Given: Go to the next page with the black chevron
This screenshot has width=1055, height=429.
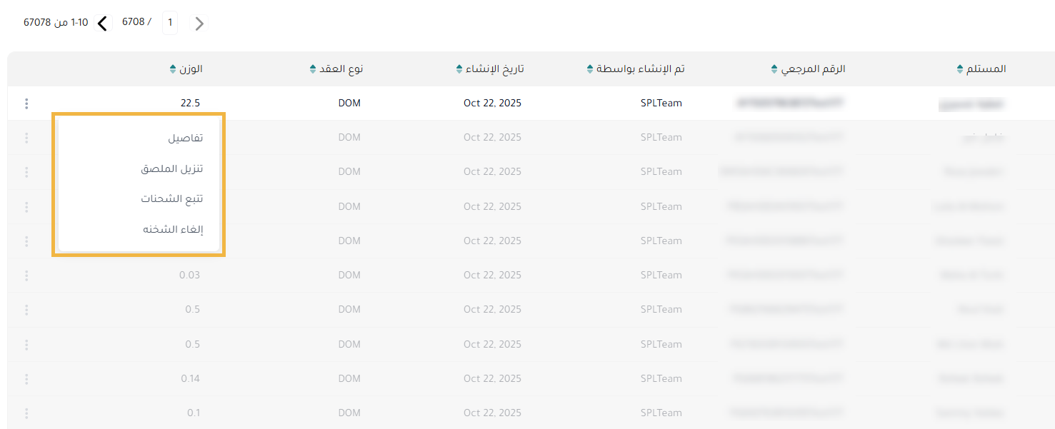Looking at the screenshot, I should click(103, 24).
